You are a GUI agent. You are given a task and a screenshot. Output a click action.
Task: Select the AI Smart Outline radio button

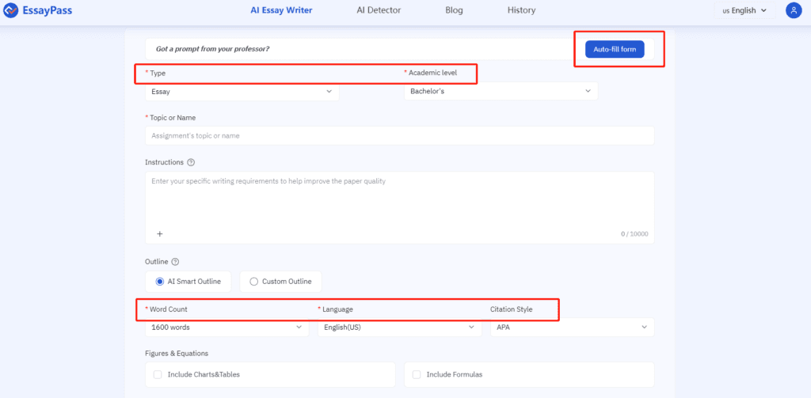pos(160,282)
